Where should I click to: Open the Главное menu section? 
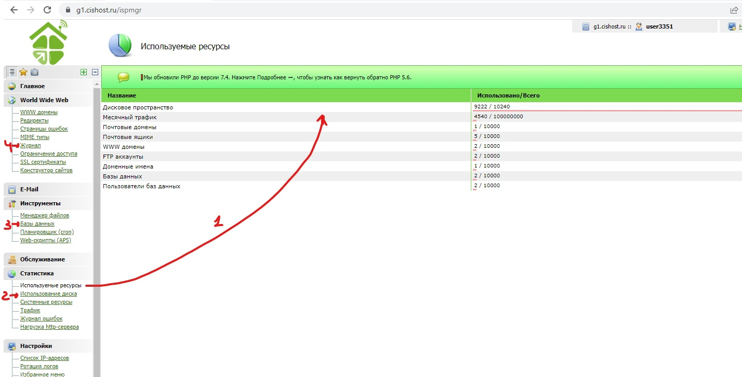click(x=32, y=86)
